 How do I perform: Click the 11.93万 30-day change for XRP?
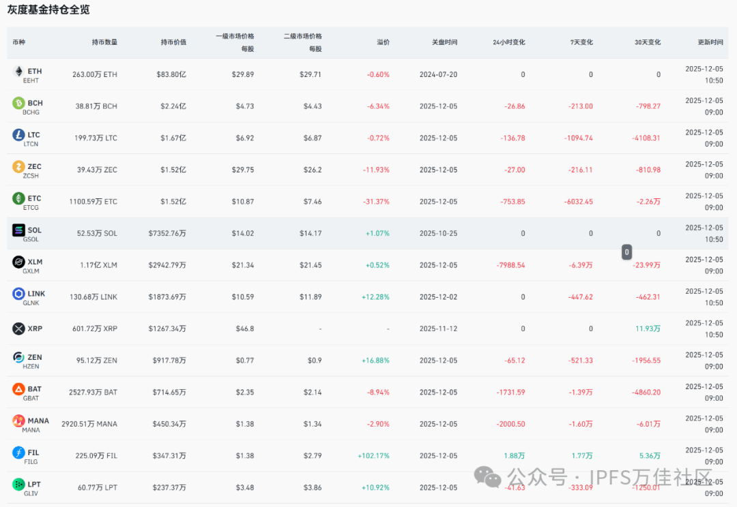(x=648, y=328)
